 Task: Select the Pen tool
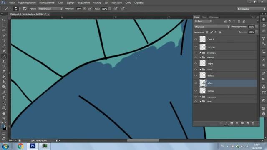coord(4,92)
